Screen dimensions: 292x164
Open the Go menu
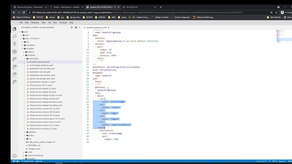pos(50,22)
